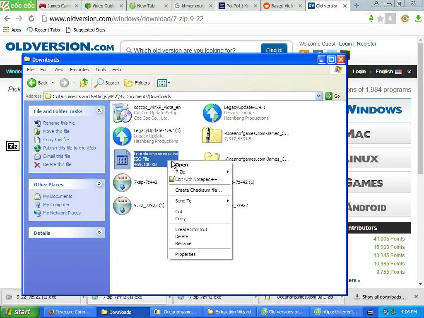
Task: Close the browser downloads bar
Action: point(416,296)
